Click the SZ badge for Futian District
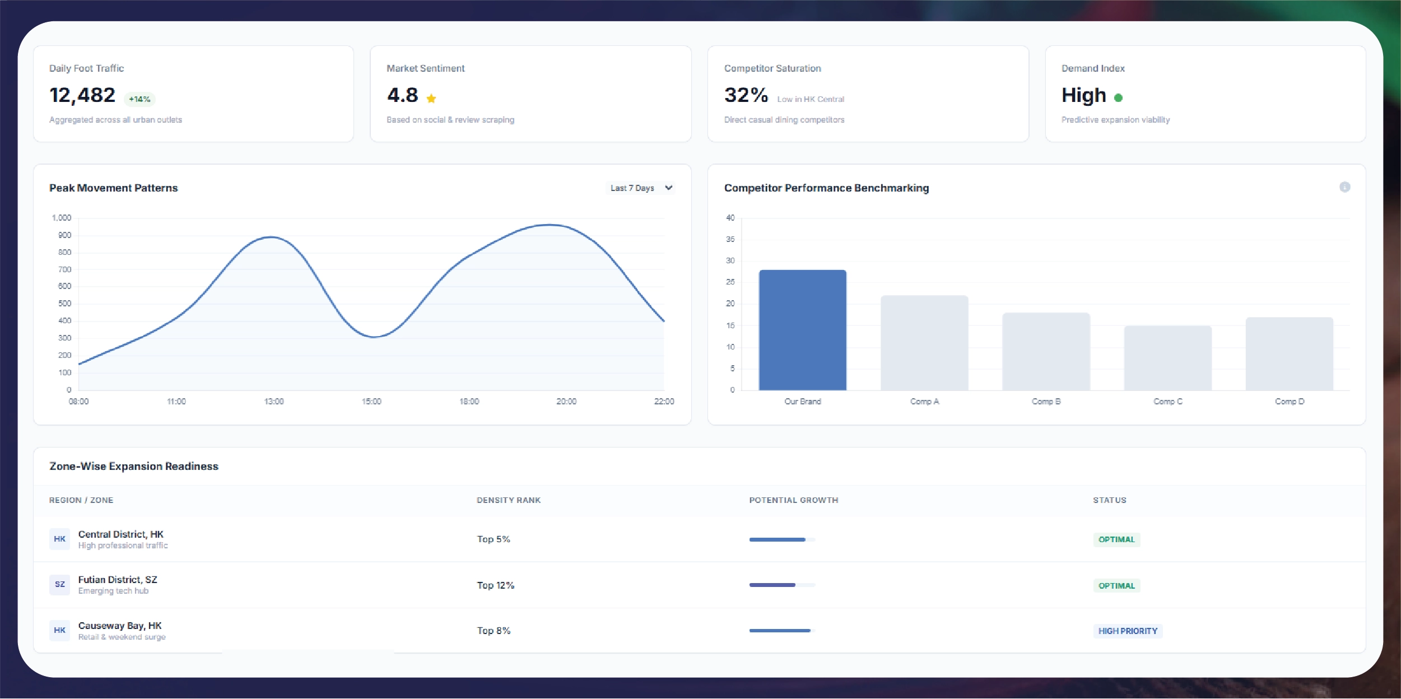The width and height of the screenshot is (1401, 699). point(59,584)
